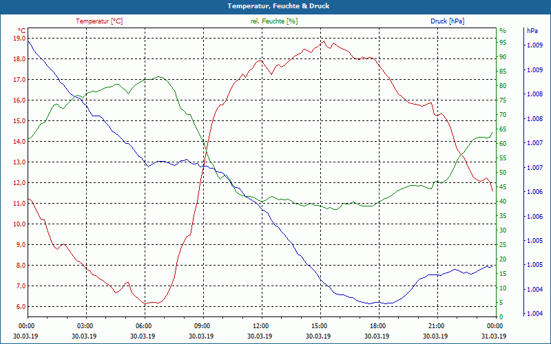This screenshot has width=551, height=344.
Task: Click the 12,0 temperature axis value
Action: [x=19, y=182]
